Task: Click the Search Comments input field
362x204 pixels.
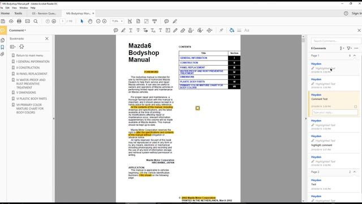Action: coord(335,41)
